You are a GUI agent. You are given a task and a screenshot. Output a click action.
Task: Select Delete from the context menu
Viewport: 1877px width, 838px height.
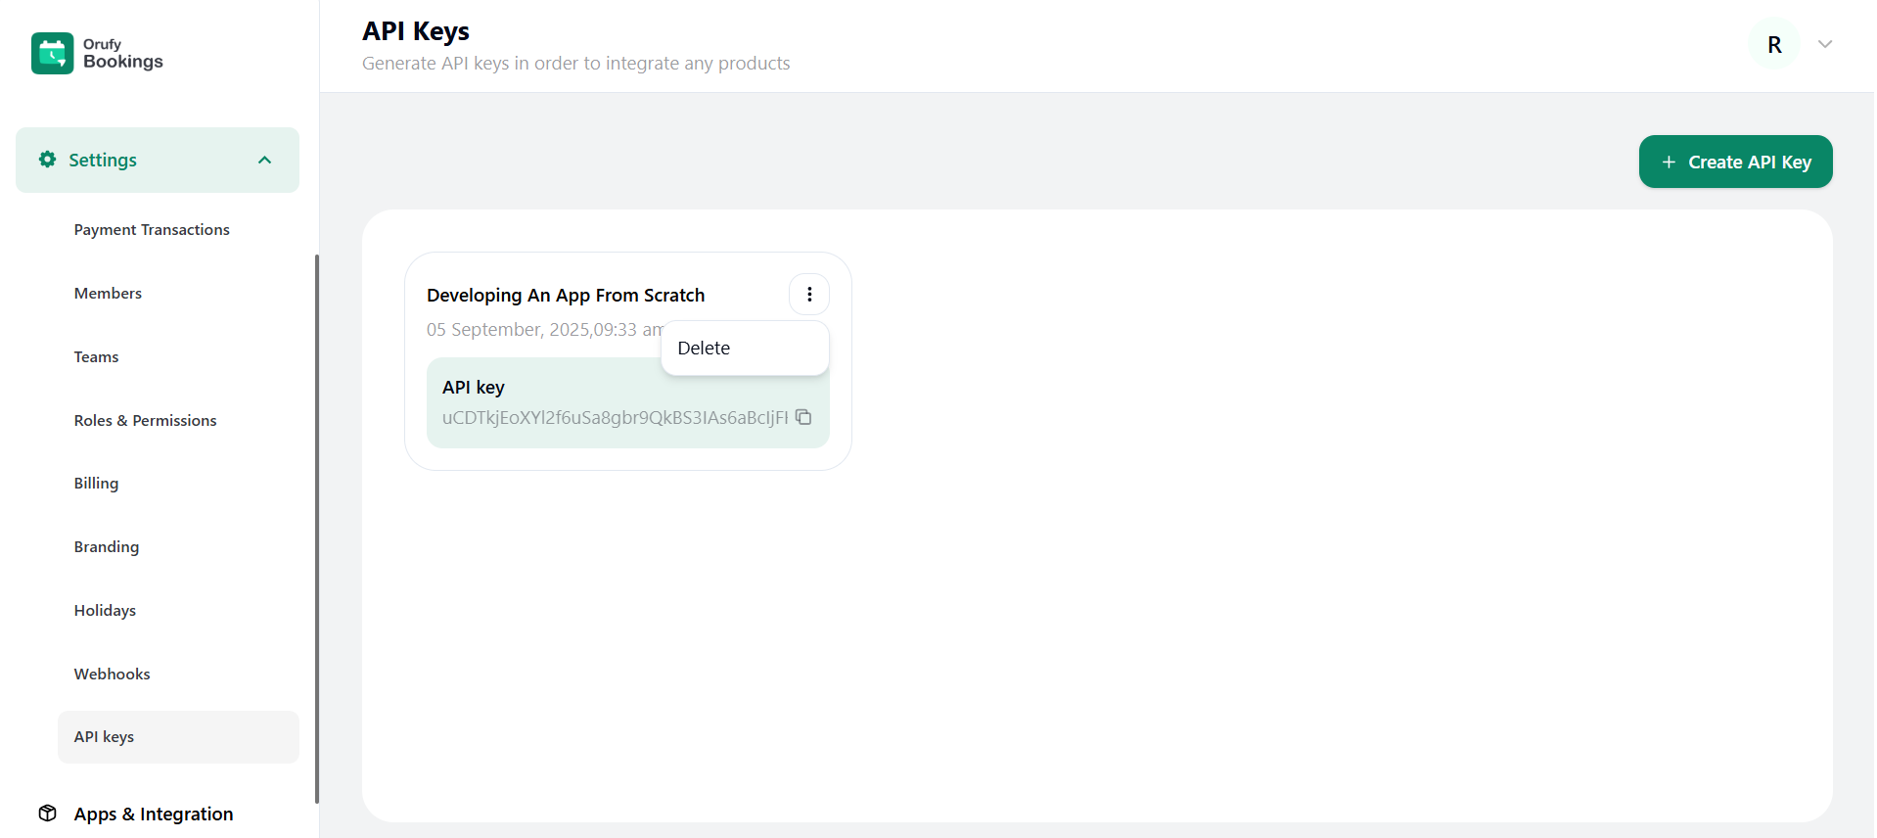tap(705, 349)
